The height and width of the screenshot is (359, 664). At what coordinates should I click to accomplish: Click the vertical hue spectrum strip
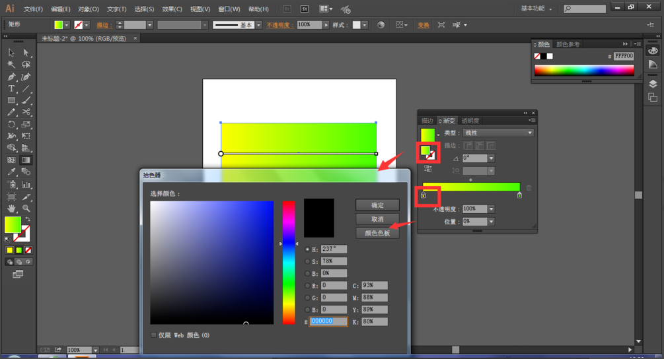click(x=289, y=263)
